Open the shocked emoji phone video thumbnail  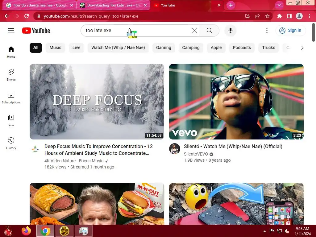tap(236, 204)
